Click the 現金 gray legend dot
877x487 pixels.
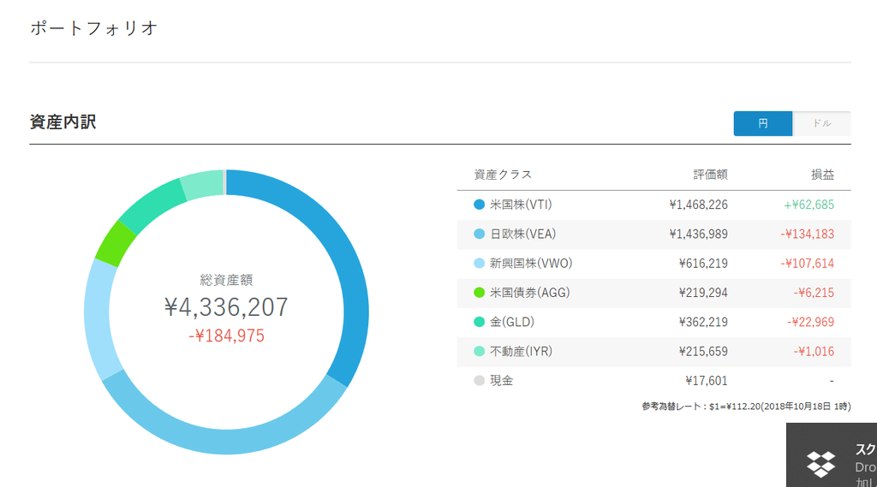point(480,381)
